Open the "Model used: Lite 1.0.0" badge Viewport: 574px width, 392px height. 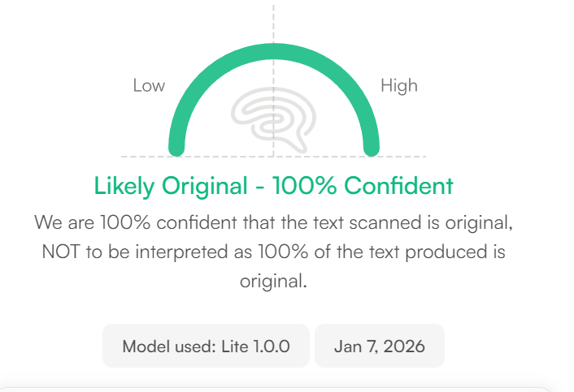click(x=206, y=346)
